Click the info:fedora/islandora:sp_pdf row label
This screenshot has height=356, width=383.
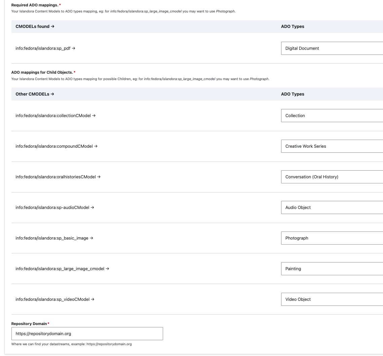(45, 48)
